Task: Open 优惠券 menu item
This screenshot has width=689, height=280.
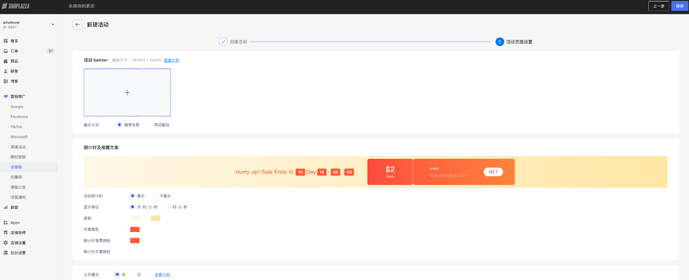Action: (16, 167)
